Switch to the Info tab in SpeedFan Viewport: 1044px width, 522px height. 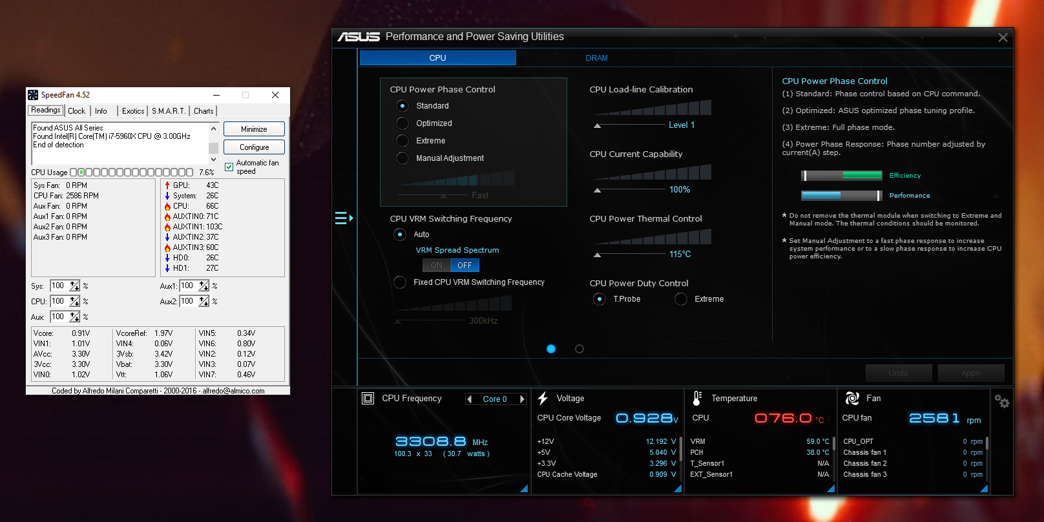click(x=101, y=111)
